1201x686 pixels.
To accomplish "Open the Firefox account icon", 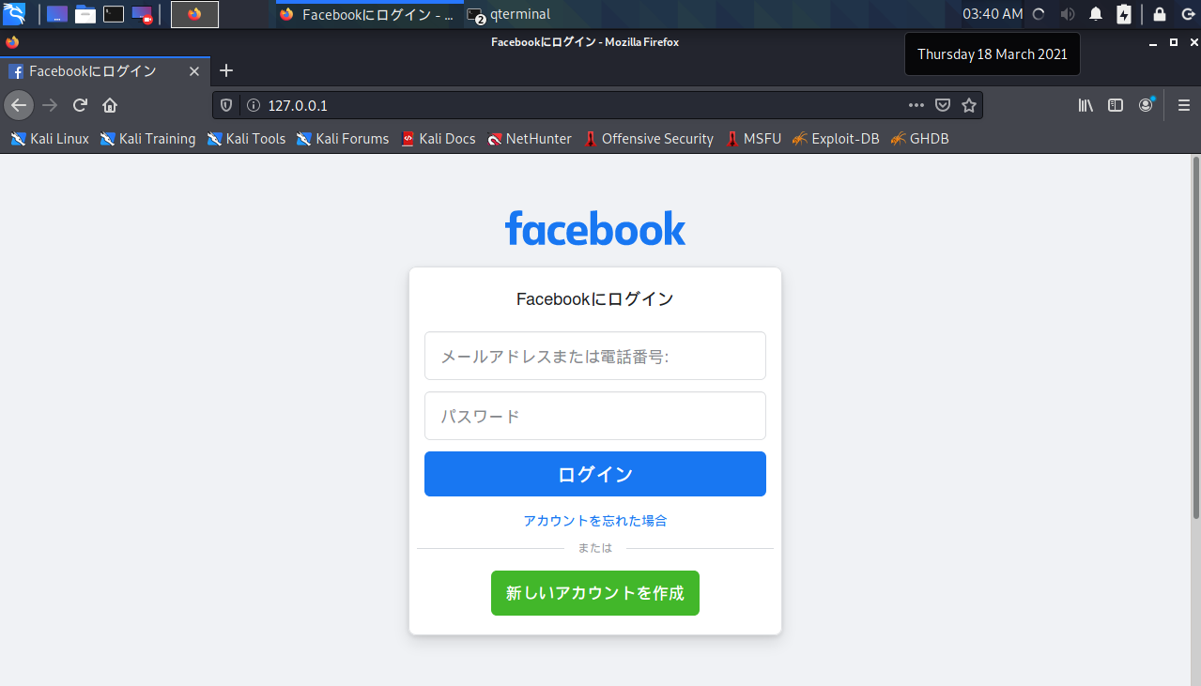I will point(1146,105).
